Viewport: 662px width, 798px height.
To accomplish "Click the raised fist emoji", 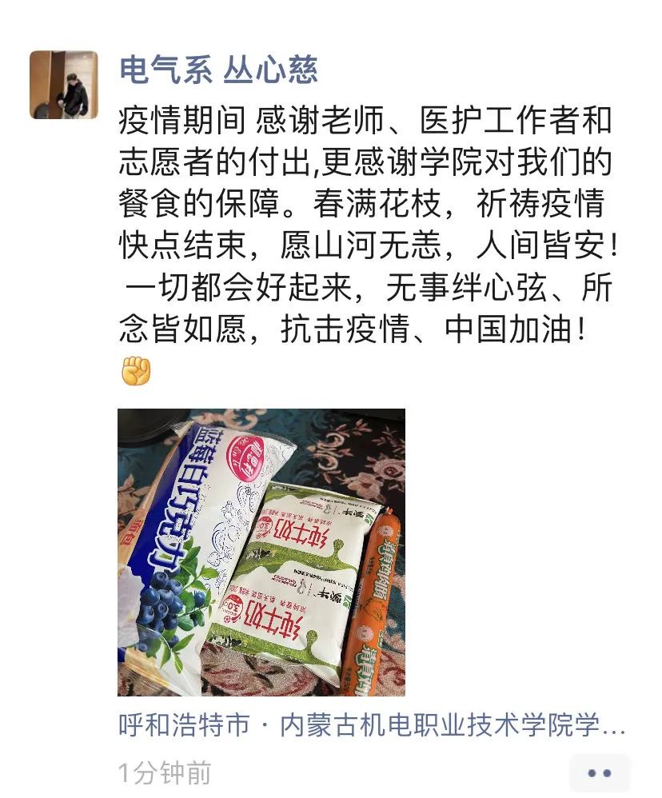I will [x=136, y=370].
